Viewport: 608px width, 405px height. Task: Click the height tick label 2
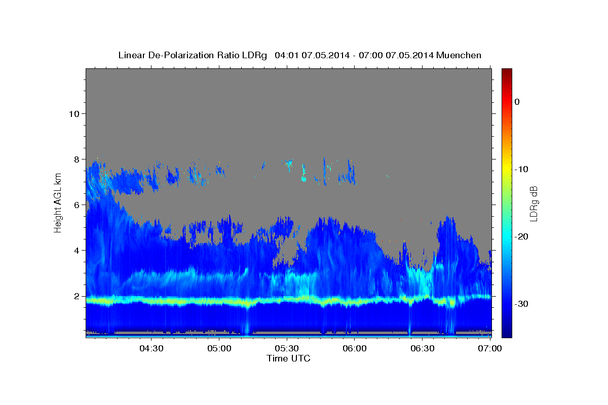click(77, 296)
